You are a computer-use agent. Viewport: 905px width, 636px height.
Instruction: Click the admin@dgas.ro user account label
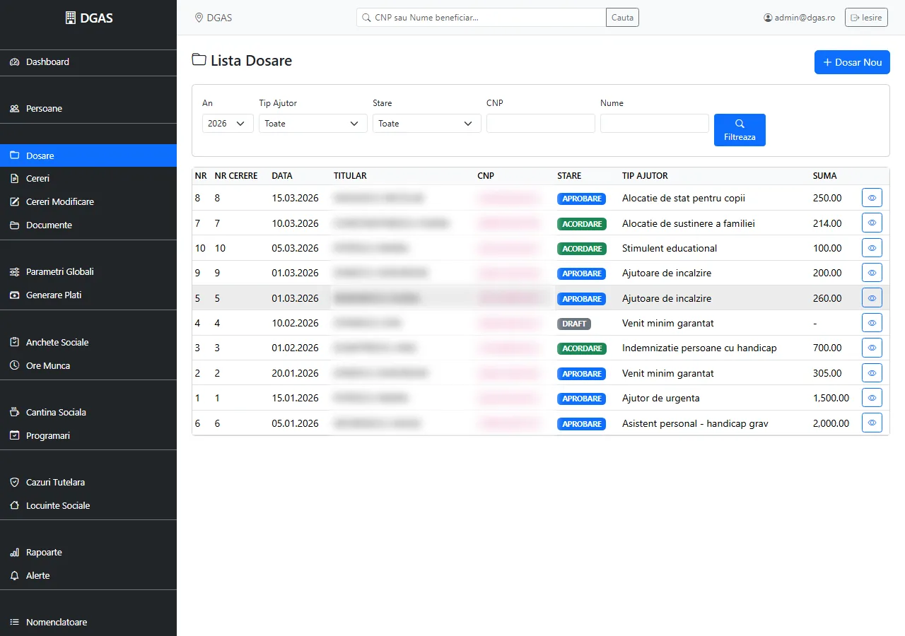800,18
